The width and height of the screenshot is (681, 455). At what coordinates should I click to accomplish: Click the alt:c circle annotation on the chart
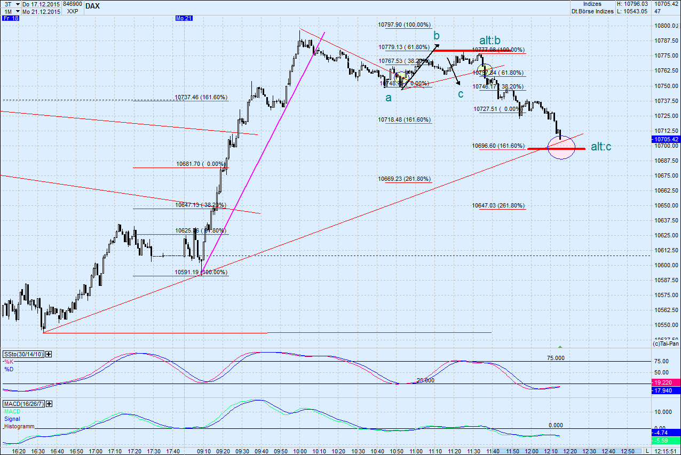(561, 148)
